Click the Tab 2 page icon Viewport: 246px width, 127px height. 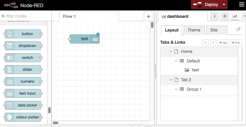[176, 80]
